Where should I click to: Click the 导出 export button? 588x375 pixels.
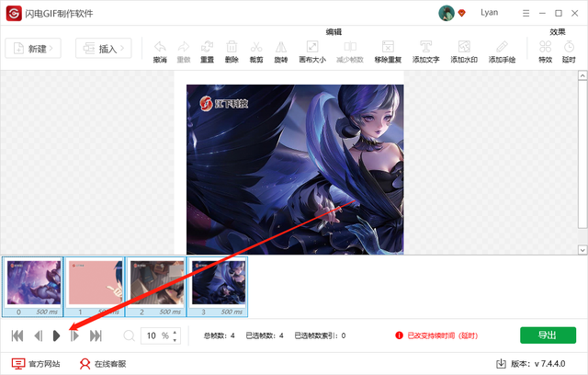click(548, 335)
